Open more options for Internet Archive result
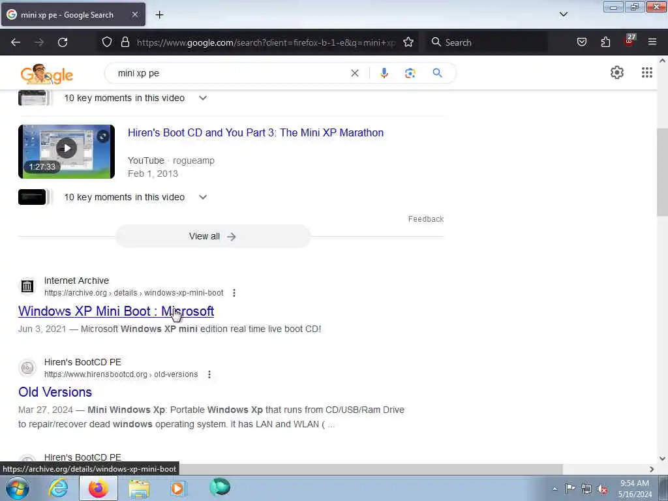This screenshot has height=501, width=668. click(234, 293)
